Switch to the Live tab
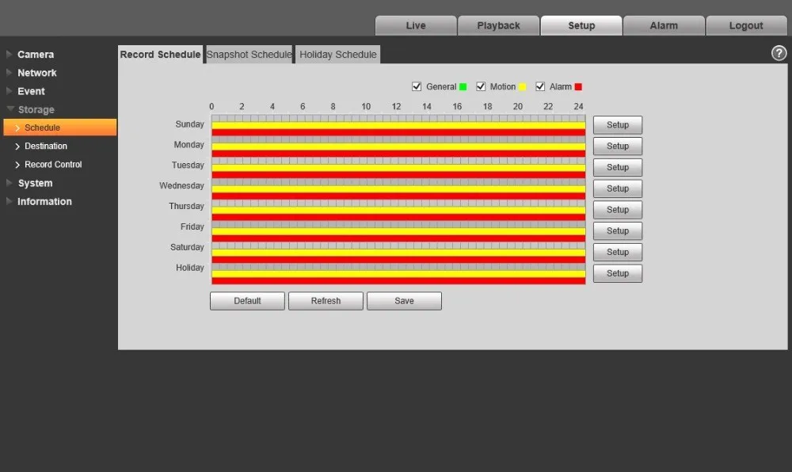The height and width of the screenshot is (472, 792). [416, 26]
